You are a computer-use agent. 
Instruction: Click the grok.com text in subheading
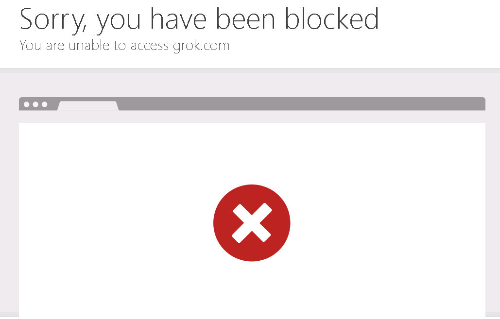point(201,46)
